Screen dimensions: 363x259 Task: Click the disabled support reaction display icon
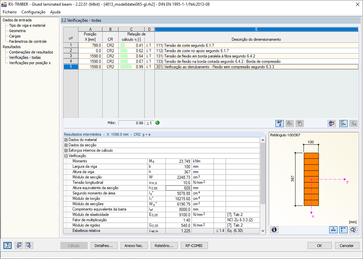289,123
